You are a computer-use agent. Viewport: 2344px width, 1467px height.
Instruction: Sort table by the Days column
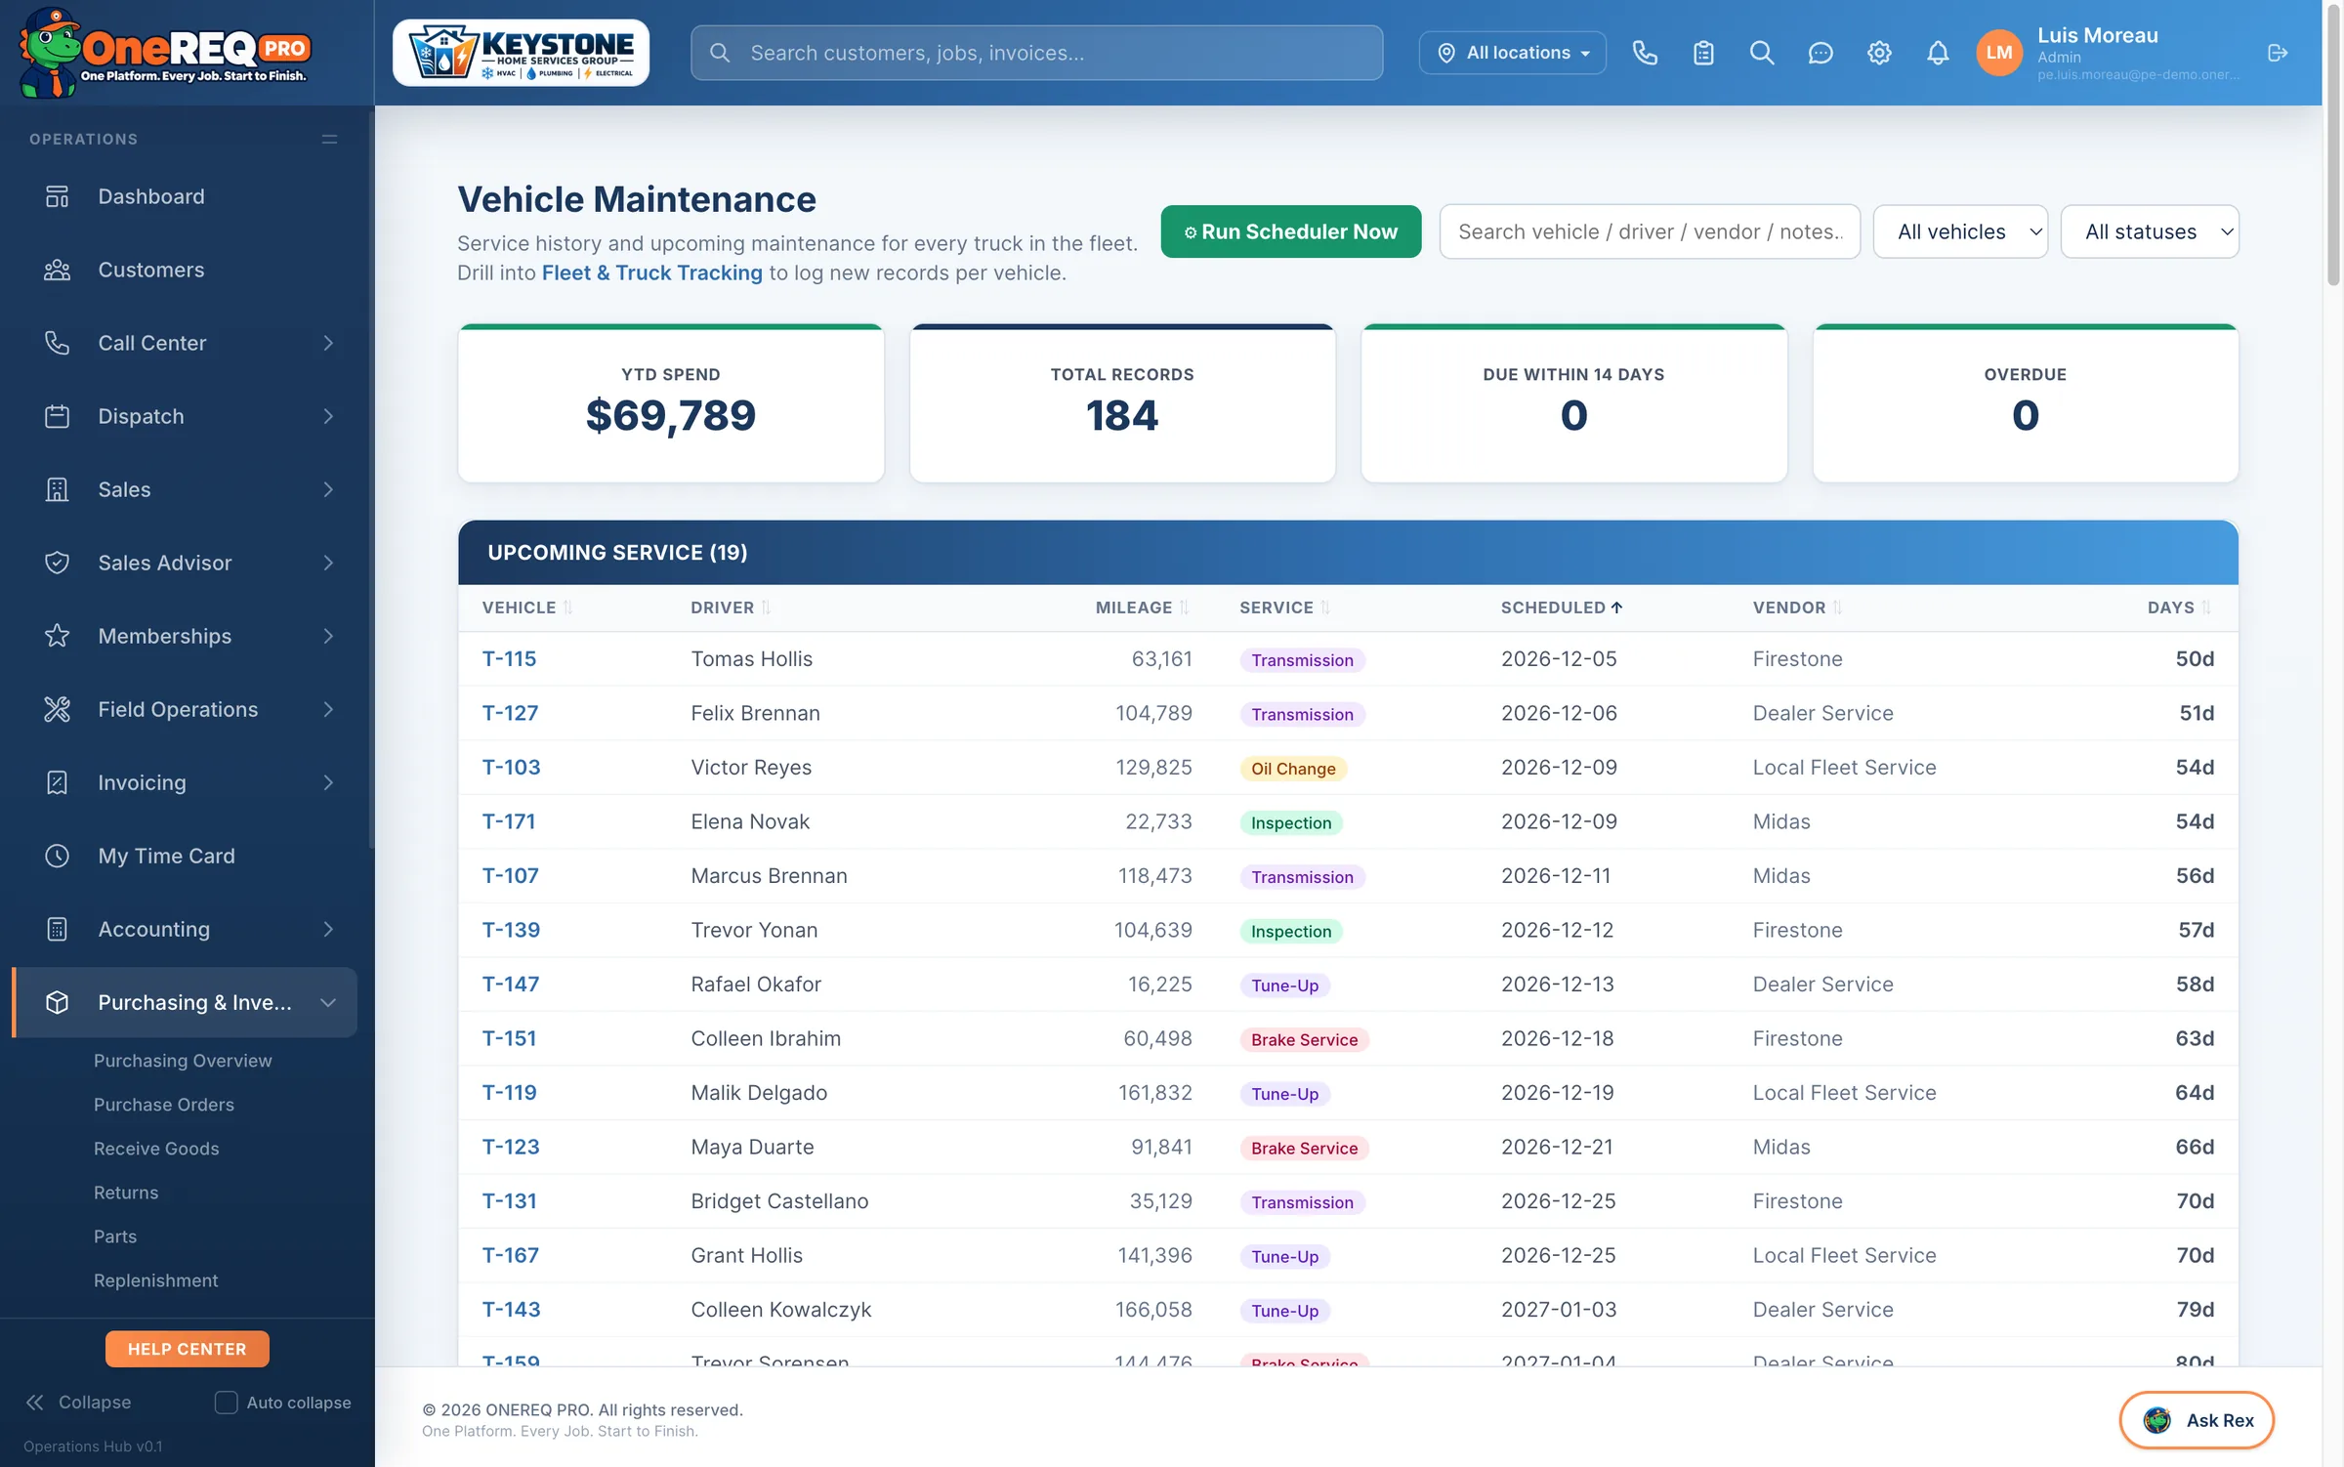pos(2179,608)
